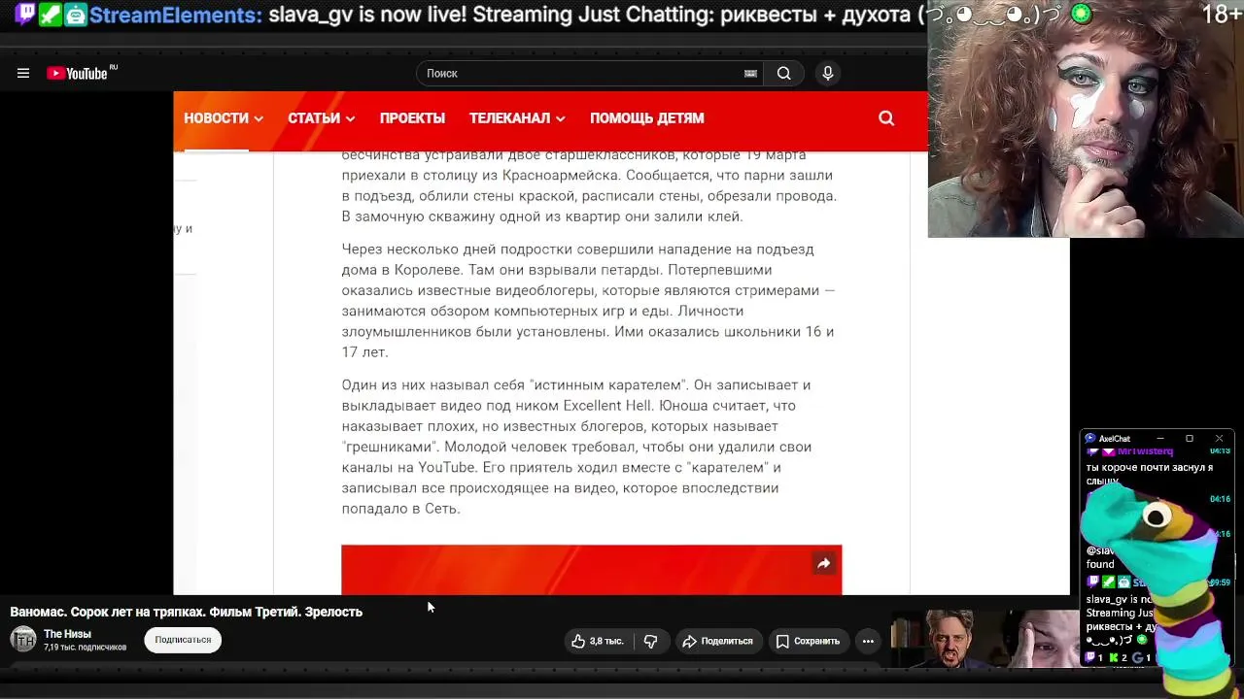Click the paragraph starting "Через несколько дней"
This screenshot has height=699, width=1244.
tap(589, 301)
